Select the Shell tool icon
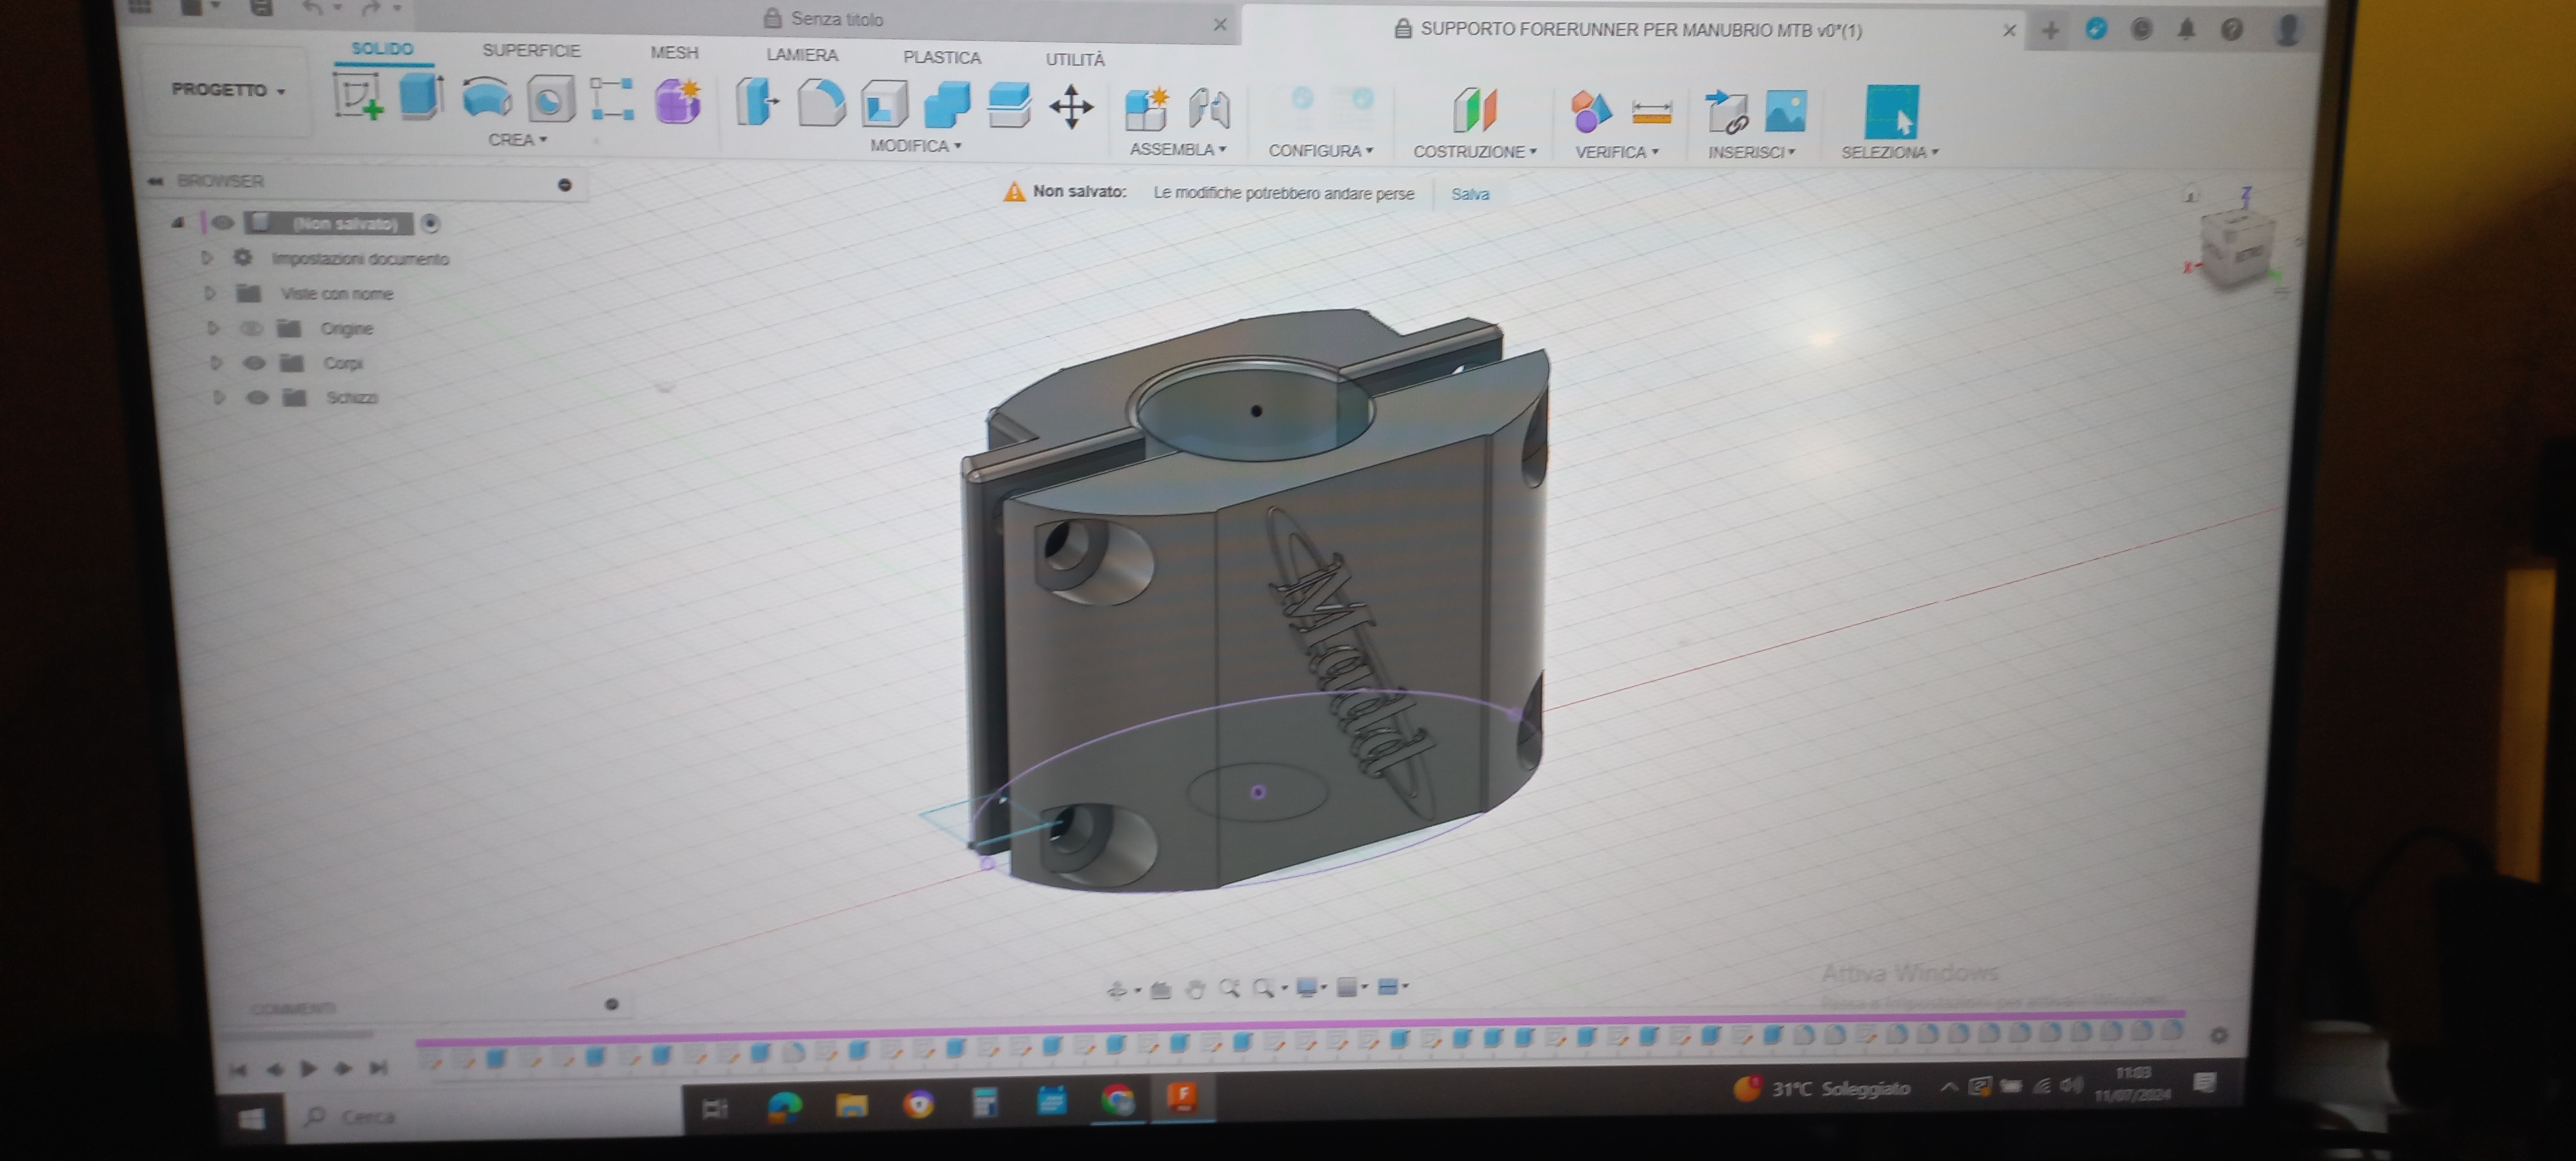The image size is (2576, 1161). pos(884,105)
